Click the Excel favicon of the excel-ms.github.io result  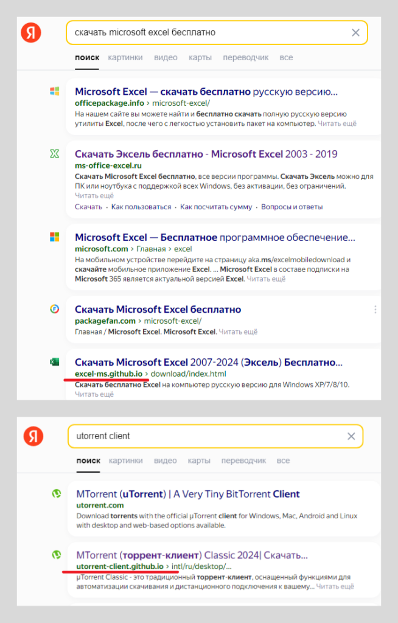[x=55, y=362]
